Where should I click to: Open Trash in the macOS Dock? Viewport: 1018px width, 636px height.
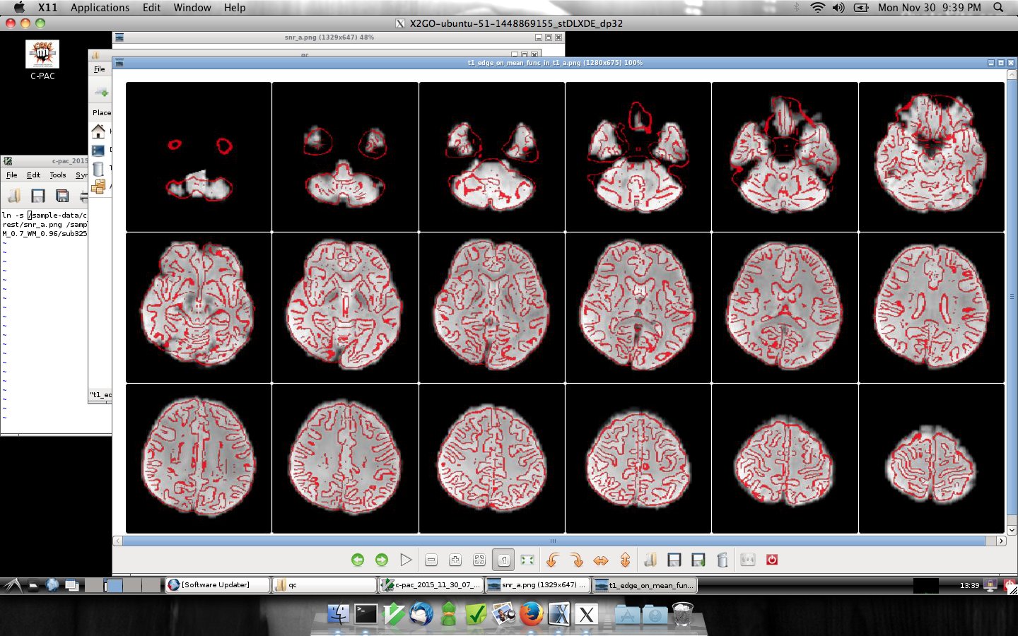pyautogui.click(x=682, y=614)
